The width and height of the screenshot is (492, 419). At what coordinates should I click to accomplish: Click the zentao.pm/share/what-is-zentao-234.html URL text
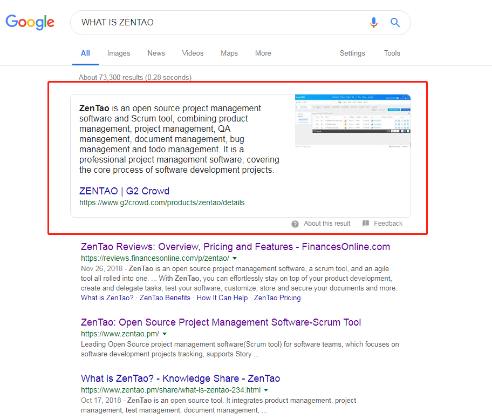tap(170, 390)
